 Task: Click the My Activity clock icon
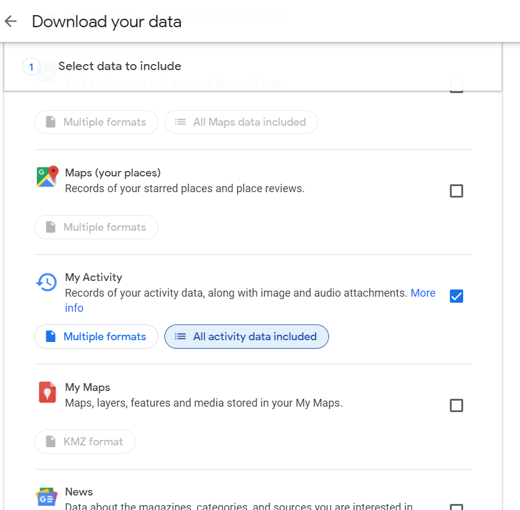pyautogui.click(x=47, y=282)
